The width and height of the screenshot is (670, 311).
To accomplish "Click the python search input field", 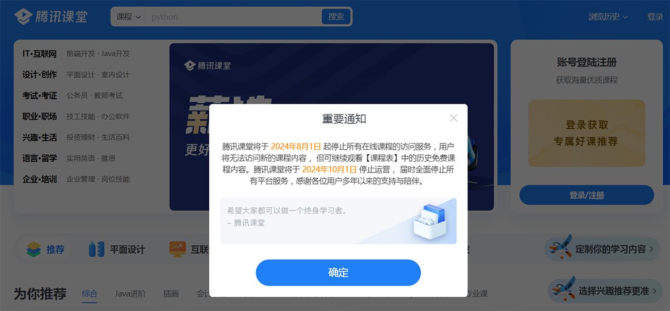I will (x=233, y=17).
